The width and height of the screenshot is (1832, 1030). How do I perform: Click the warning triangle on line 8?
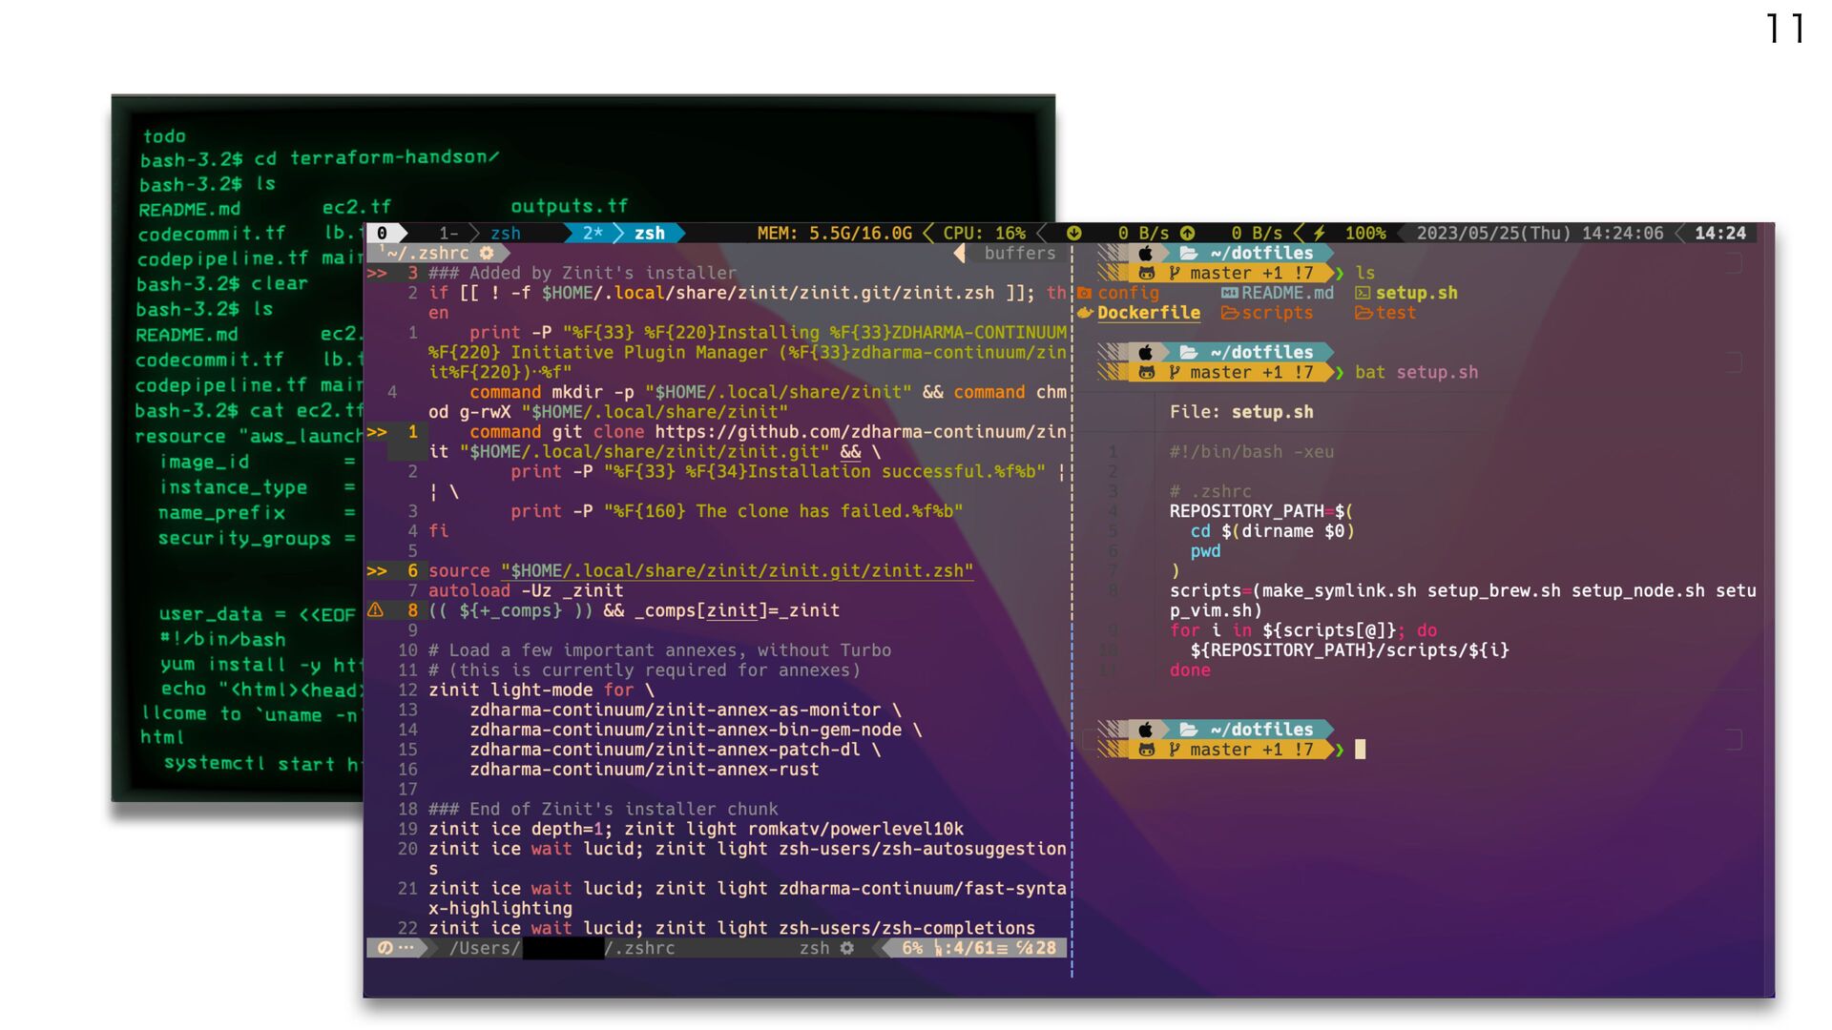tap(376, 610)
